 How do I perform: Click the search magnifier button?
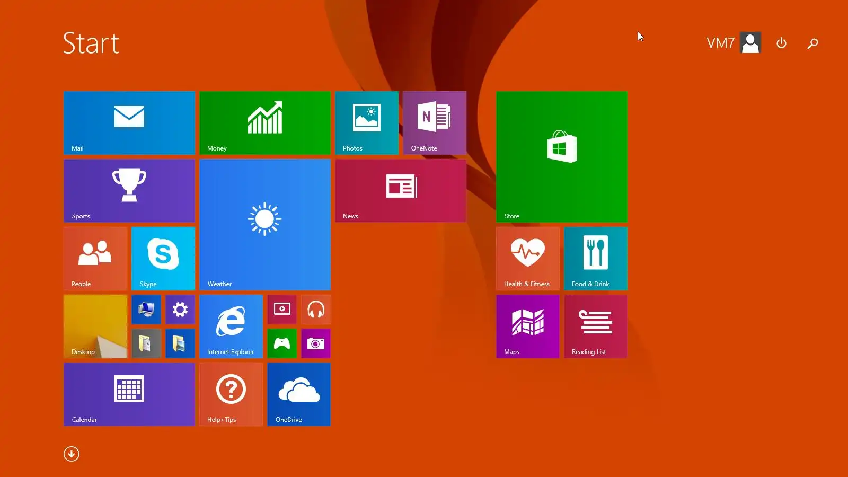tap(812, 43)
